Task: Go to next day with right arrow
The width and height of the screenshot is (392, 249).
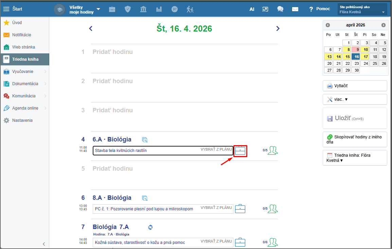Action: click(278, 28)
